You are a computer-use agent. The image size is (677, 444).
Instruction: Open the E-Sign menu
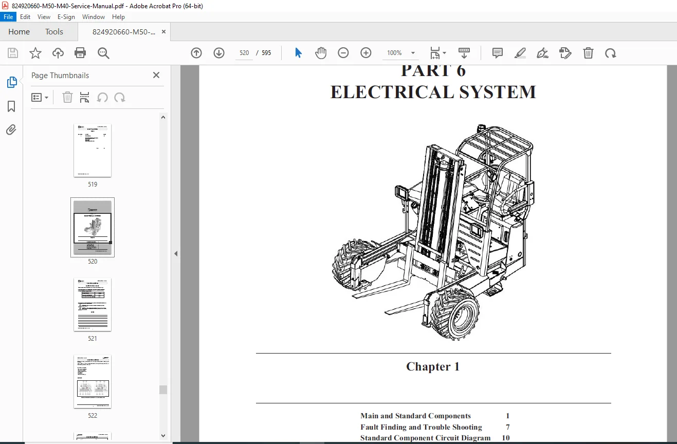(x=66, y=17)
